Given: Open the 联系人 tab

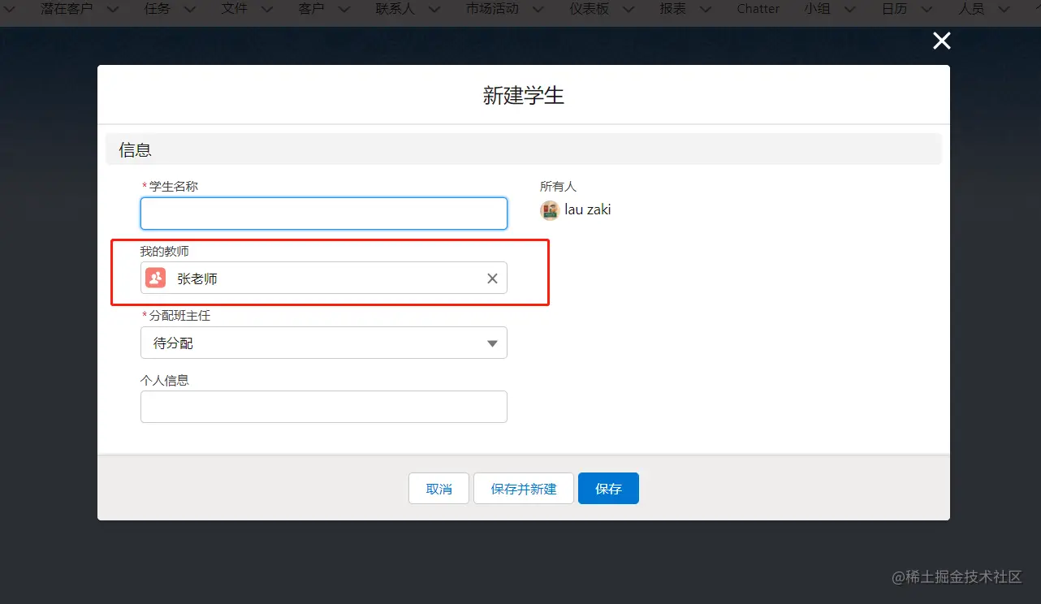Looking at the screenshot, I should coord(395,9).
